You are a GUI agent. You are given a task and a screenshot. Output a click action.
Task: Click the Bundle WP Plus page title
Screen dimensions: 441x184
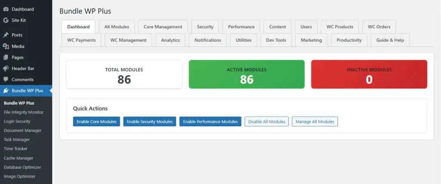pos(85,11)
